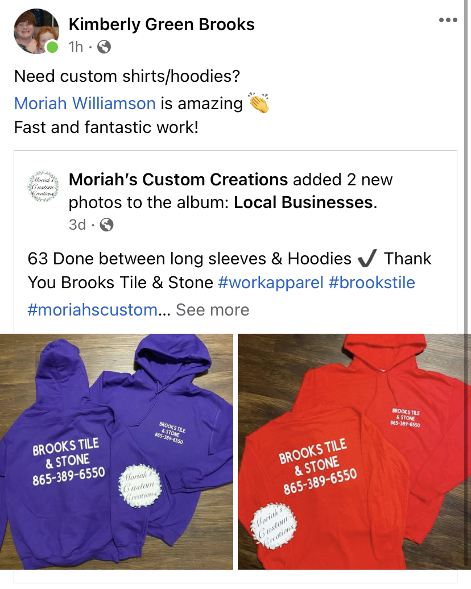The width and height of the screenshot is (471, 589).
Task: Open the Moriah's Custom Creations page name
Action: 178,180
